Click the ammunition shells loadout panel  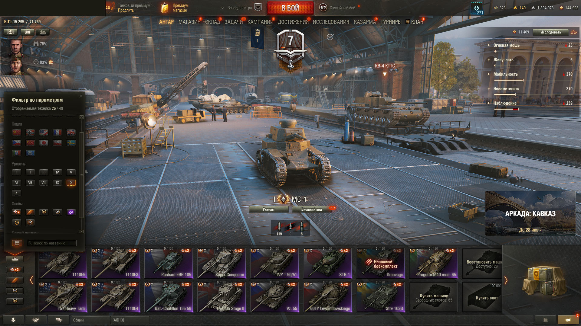[290, 228]
